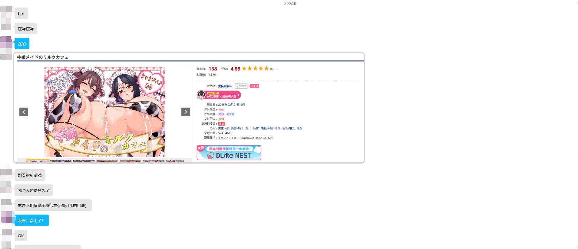Click the previous image arrow in the screenshot
The width and height of the screenshot is (578, 249).
tap(24, 112)
